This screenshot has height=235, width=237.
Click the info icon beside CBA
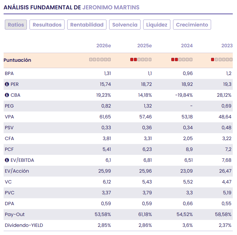click(x=7, y=95)
